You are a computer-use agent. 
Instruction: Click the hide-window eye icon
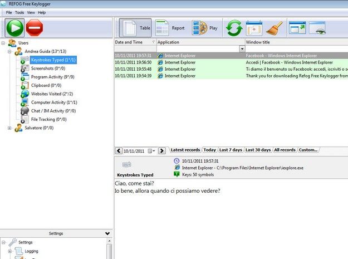point(317,28)
